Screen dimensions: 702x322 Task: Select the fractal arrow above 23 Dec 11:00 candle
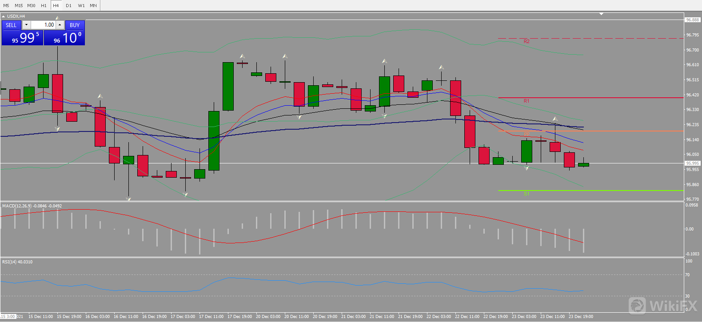click(555, 119)
